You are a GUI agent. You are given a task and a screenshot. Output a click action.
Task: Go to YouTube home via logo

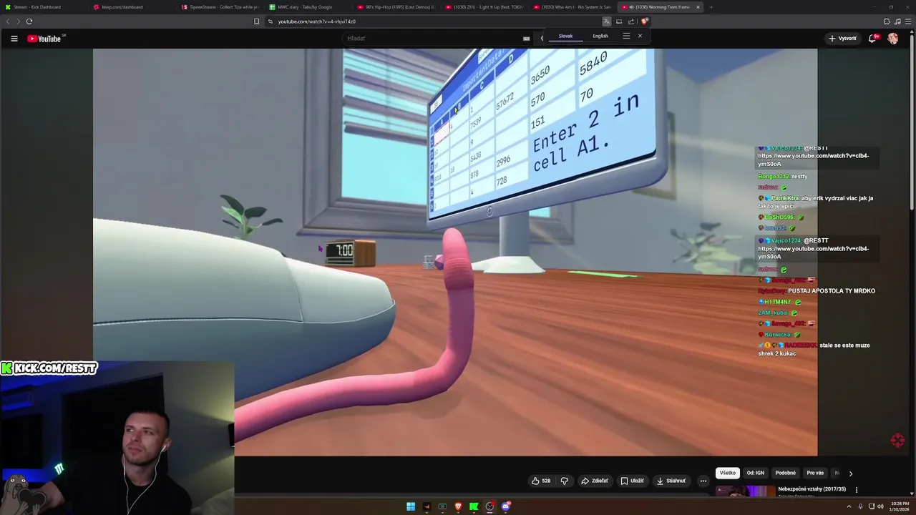44,39
